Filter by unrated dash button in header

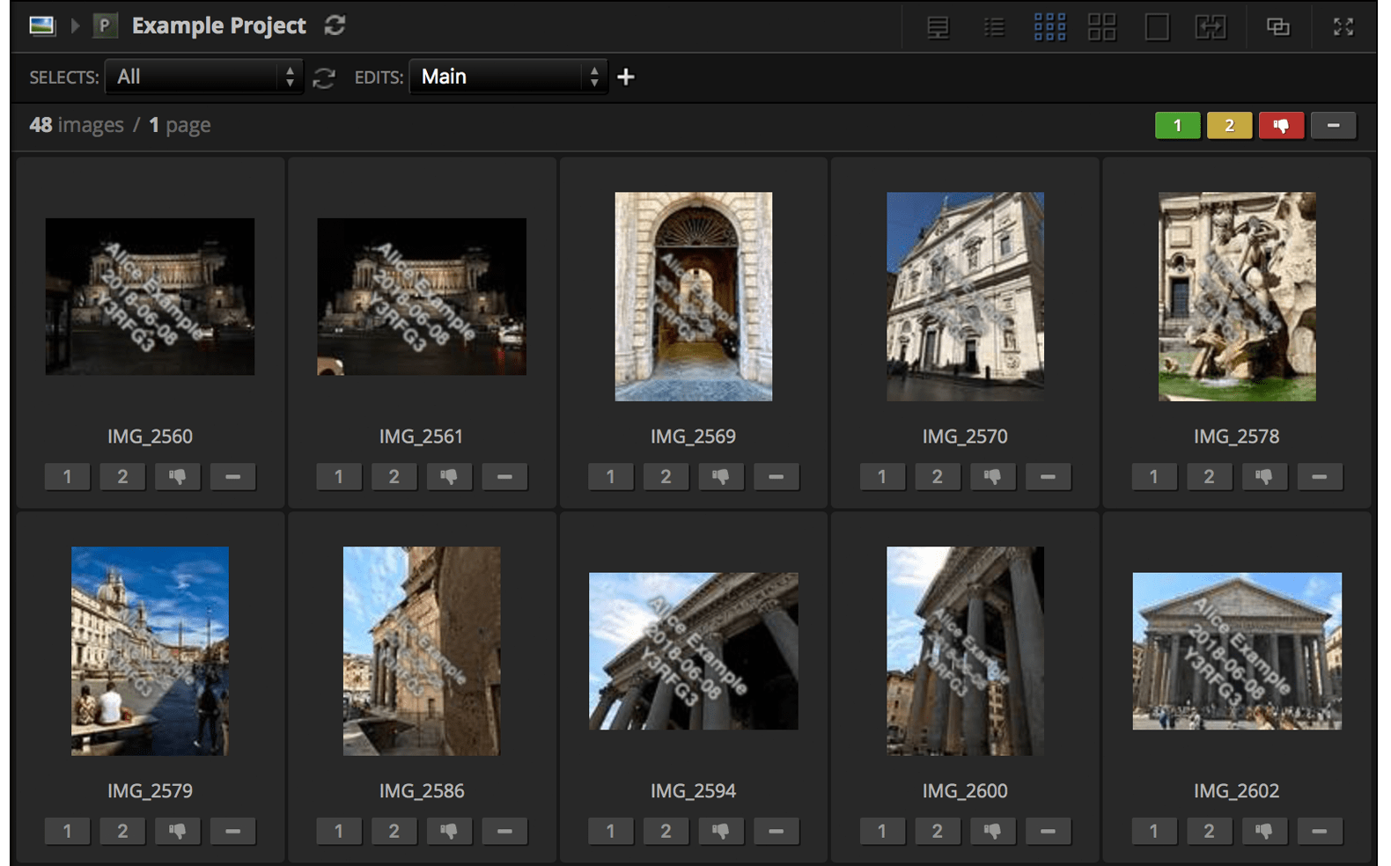[1333, 126]
